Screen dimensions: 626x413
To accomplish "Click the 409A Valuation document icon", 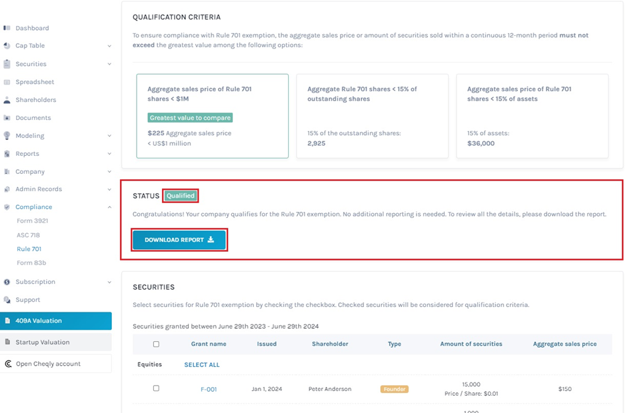I will [x=7, y=321].
